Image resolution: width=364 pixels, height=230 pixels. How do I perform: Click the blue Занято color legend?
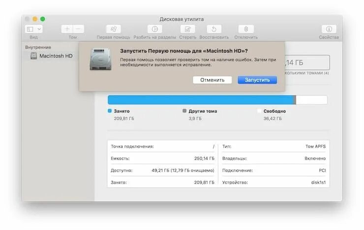point(110,111)
